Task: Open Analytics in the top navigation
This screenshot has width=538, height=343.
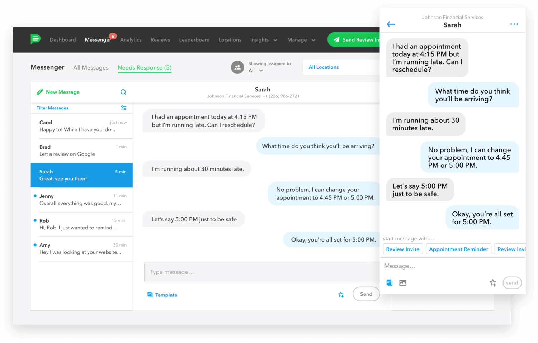Action: click(x=131, y=40)
